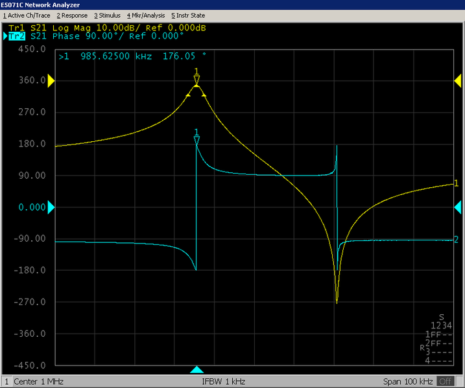Click the Center 1 MHz status field
Screen dimensions: 465x388
tap(40, 381)
